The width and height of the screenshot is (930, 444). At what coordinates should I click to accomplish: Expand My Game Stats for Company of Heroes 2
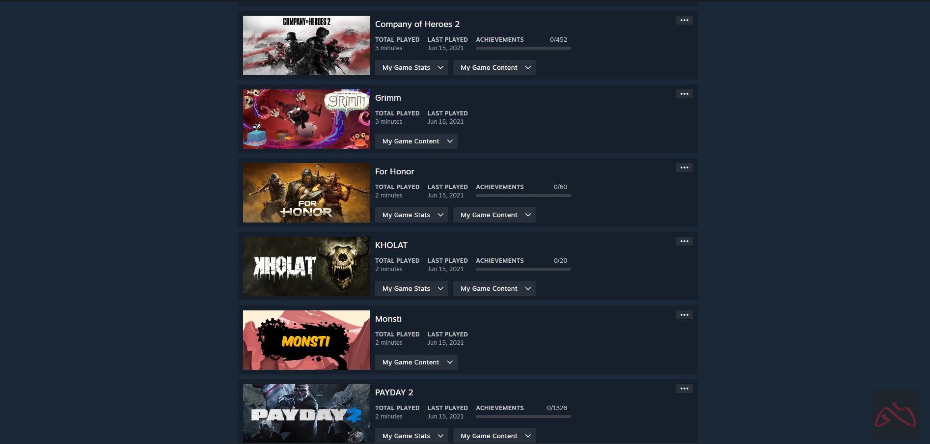(411, 68)
